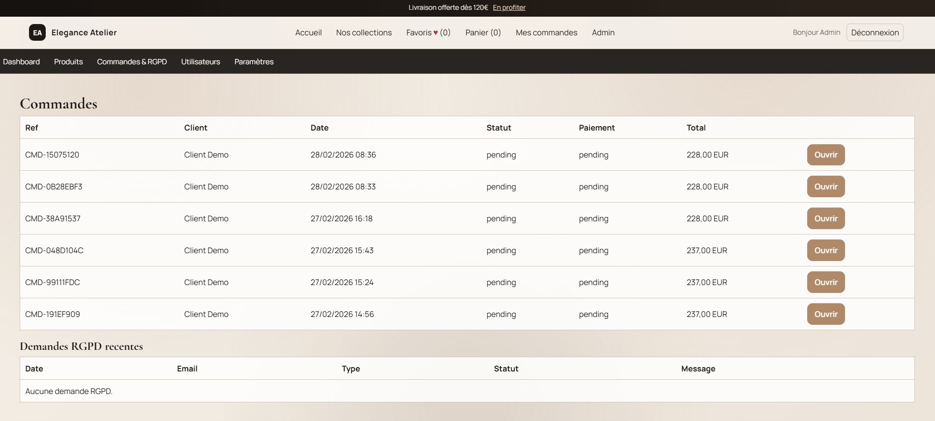The image size is (935, 421).
Task: Click the Email column header in RGPD table
Action: click(x=187, y=368)
